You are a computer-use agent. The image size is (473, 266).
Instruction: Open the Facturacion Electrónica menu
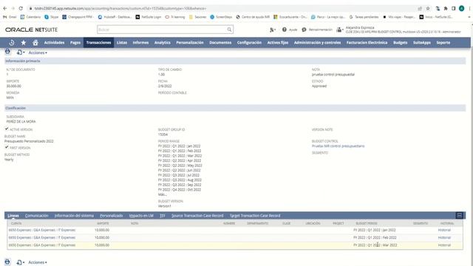coord(367,43)
